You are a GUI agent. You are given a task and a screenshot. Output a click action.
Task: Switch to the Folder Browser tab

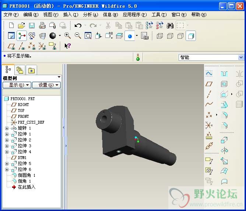click(20, 70)
